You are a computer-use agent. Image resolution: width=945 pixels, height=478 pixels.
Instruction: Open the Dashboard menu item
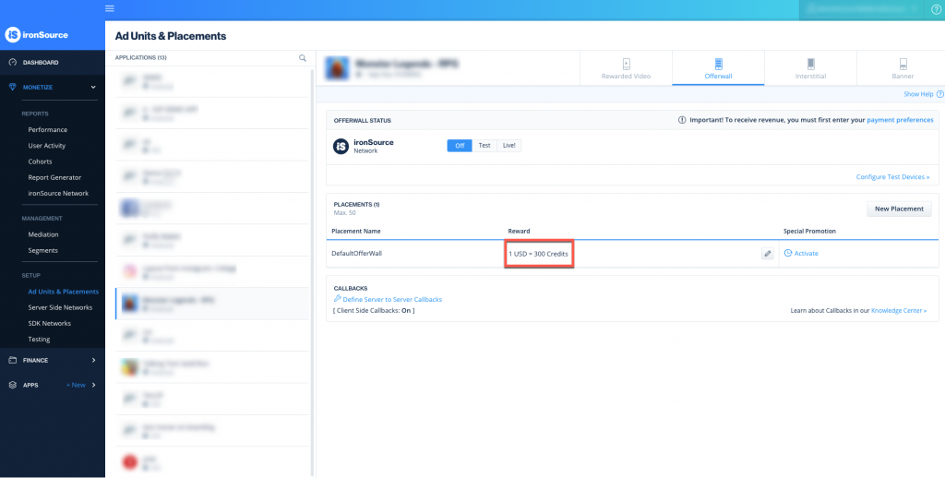(53, 62)
